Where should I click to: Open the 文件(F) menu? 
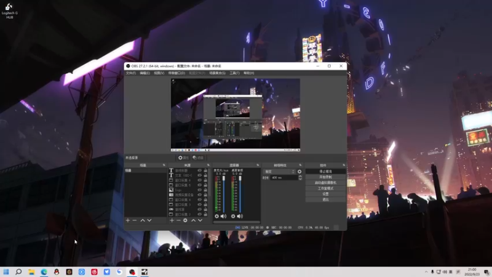pos(131,73)
